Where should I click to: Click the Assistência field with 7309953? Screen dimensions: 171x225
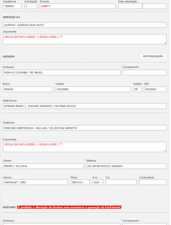12,6
